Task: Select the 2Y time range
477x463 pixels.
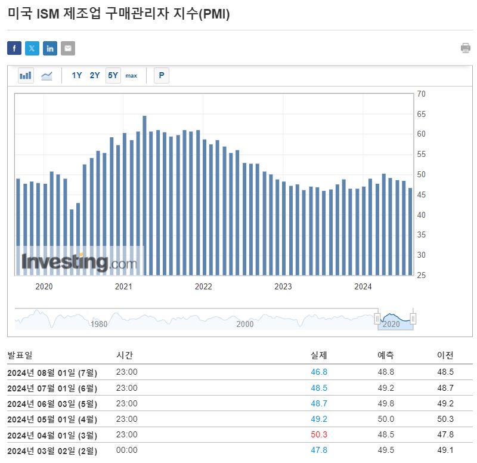Action: tap(95, 76)
